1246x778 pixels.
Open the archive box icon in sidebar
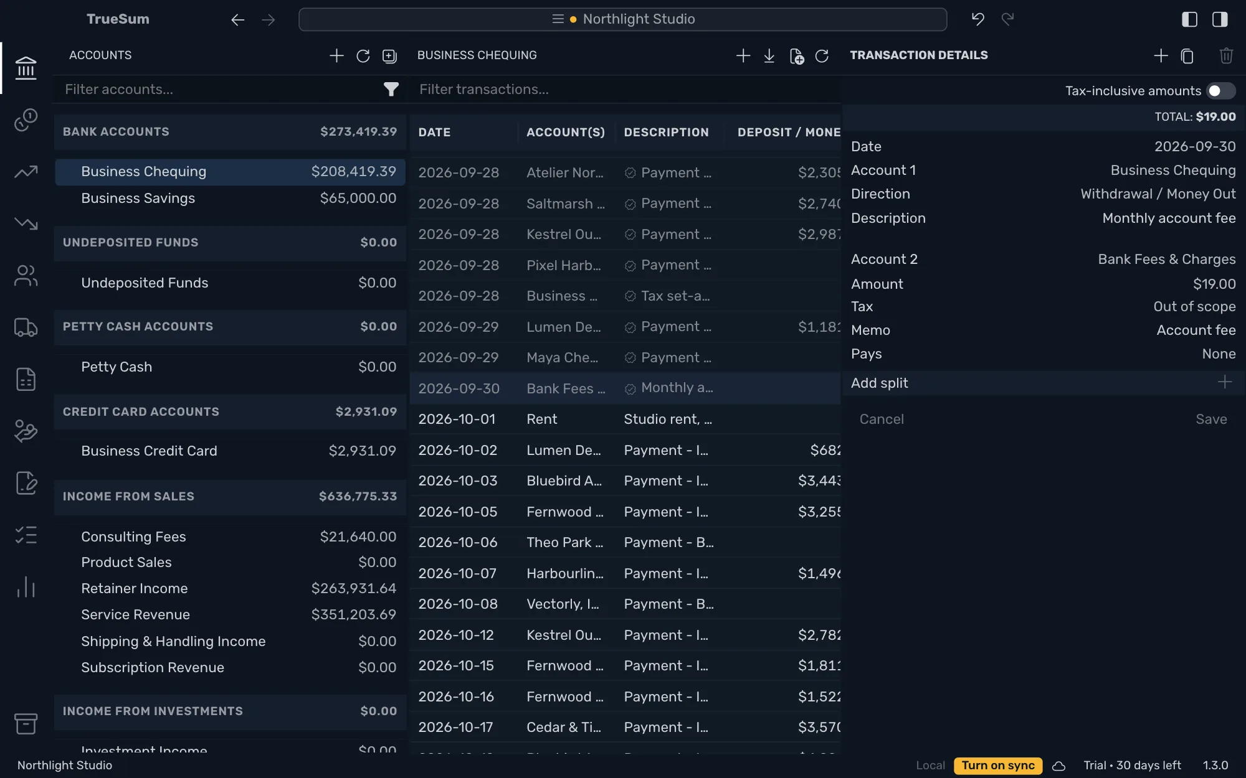(26, 723)
